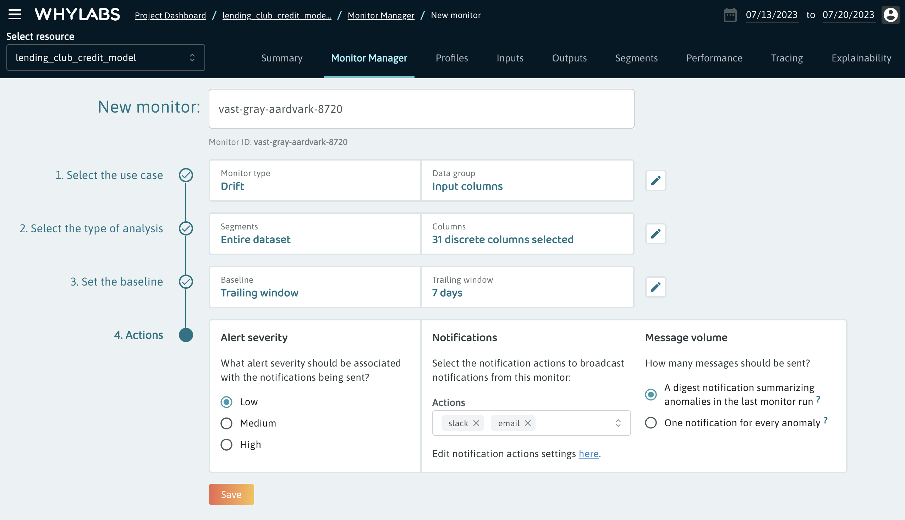Edit the baseline with pencil icon
905x520 pixels.
tap(655, 287)
